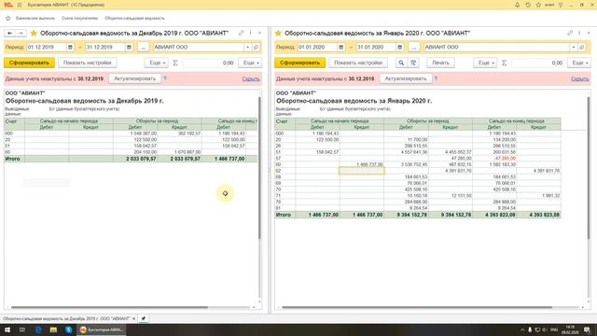Click Печать in the January report
The image size is (597, 336).
pos(440,63)
